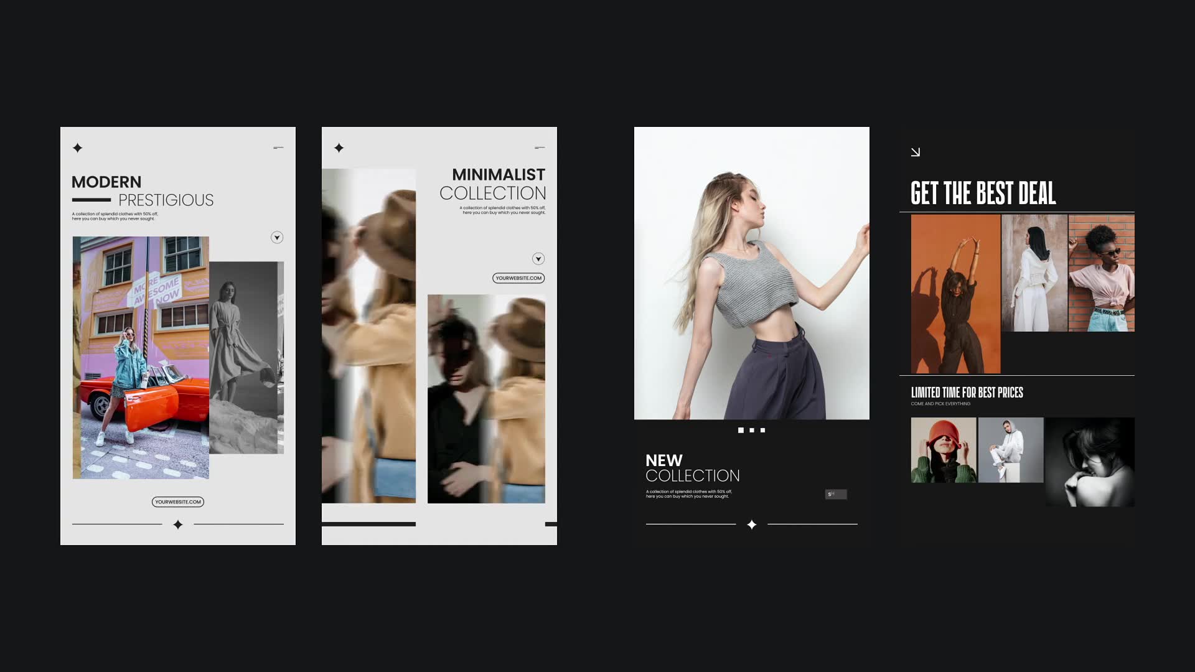
Task: Click the down arrow scroll indicator Modern Prestigious
Action: (x=276, y=237)
